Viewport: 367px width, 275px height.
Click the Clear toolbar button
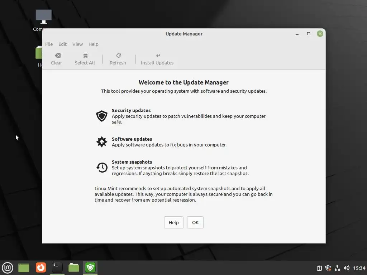56,59
